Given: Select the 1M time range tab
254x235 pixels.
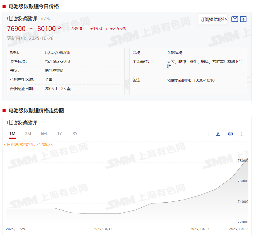Looking at the screenshot, I should click(12, 134).
